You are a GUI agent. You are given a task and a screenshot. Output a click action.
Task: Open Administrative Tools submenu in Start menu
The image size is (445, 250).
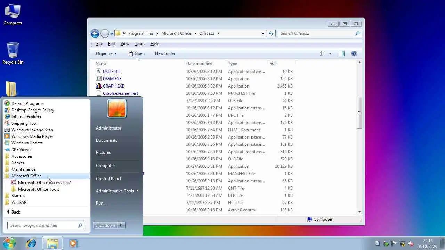(x=117, y=191)
